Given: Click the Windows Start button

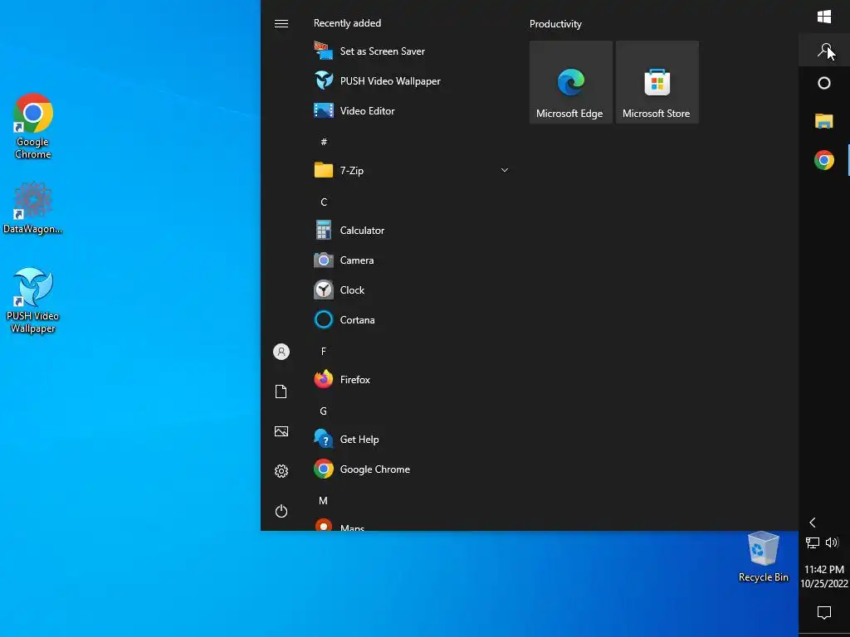Looking at the screenshot, I should (824, 17).
